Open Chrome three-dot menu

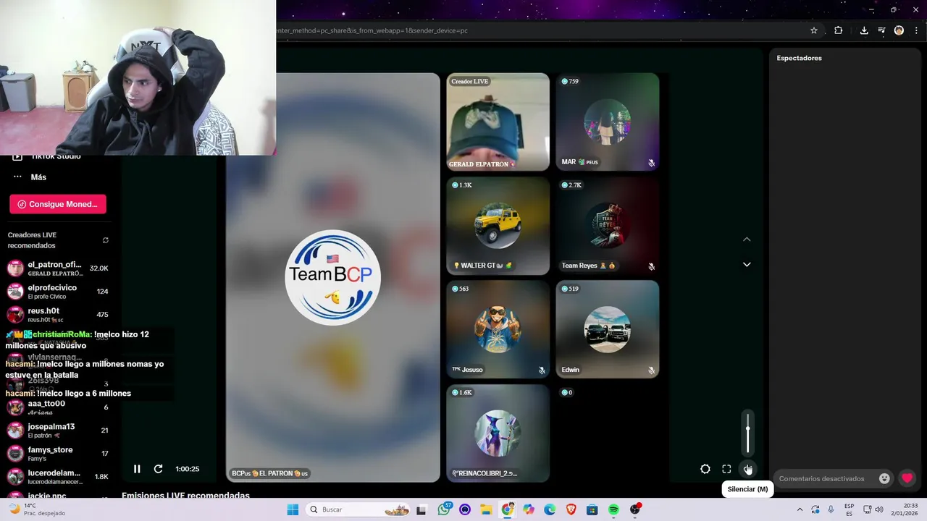pyautogui.click(x=915, y=30)
